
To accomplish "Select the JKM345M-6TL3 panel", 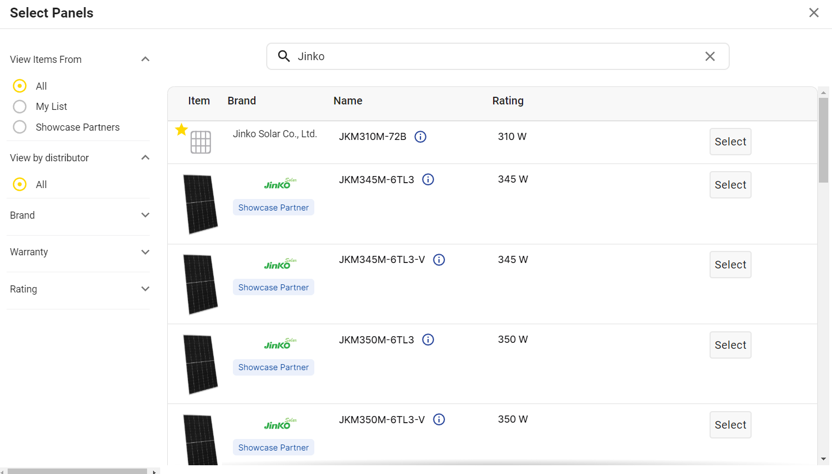I will 730,185.
